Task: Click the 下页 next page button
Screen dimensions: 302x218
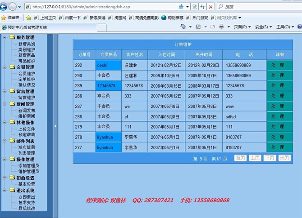Action: pos(269,158)
